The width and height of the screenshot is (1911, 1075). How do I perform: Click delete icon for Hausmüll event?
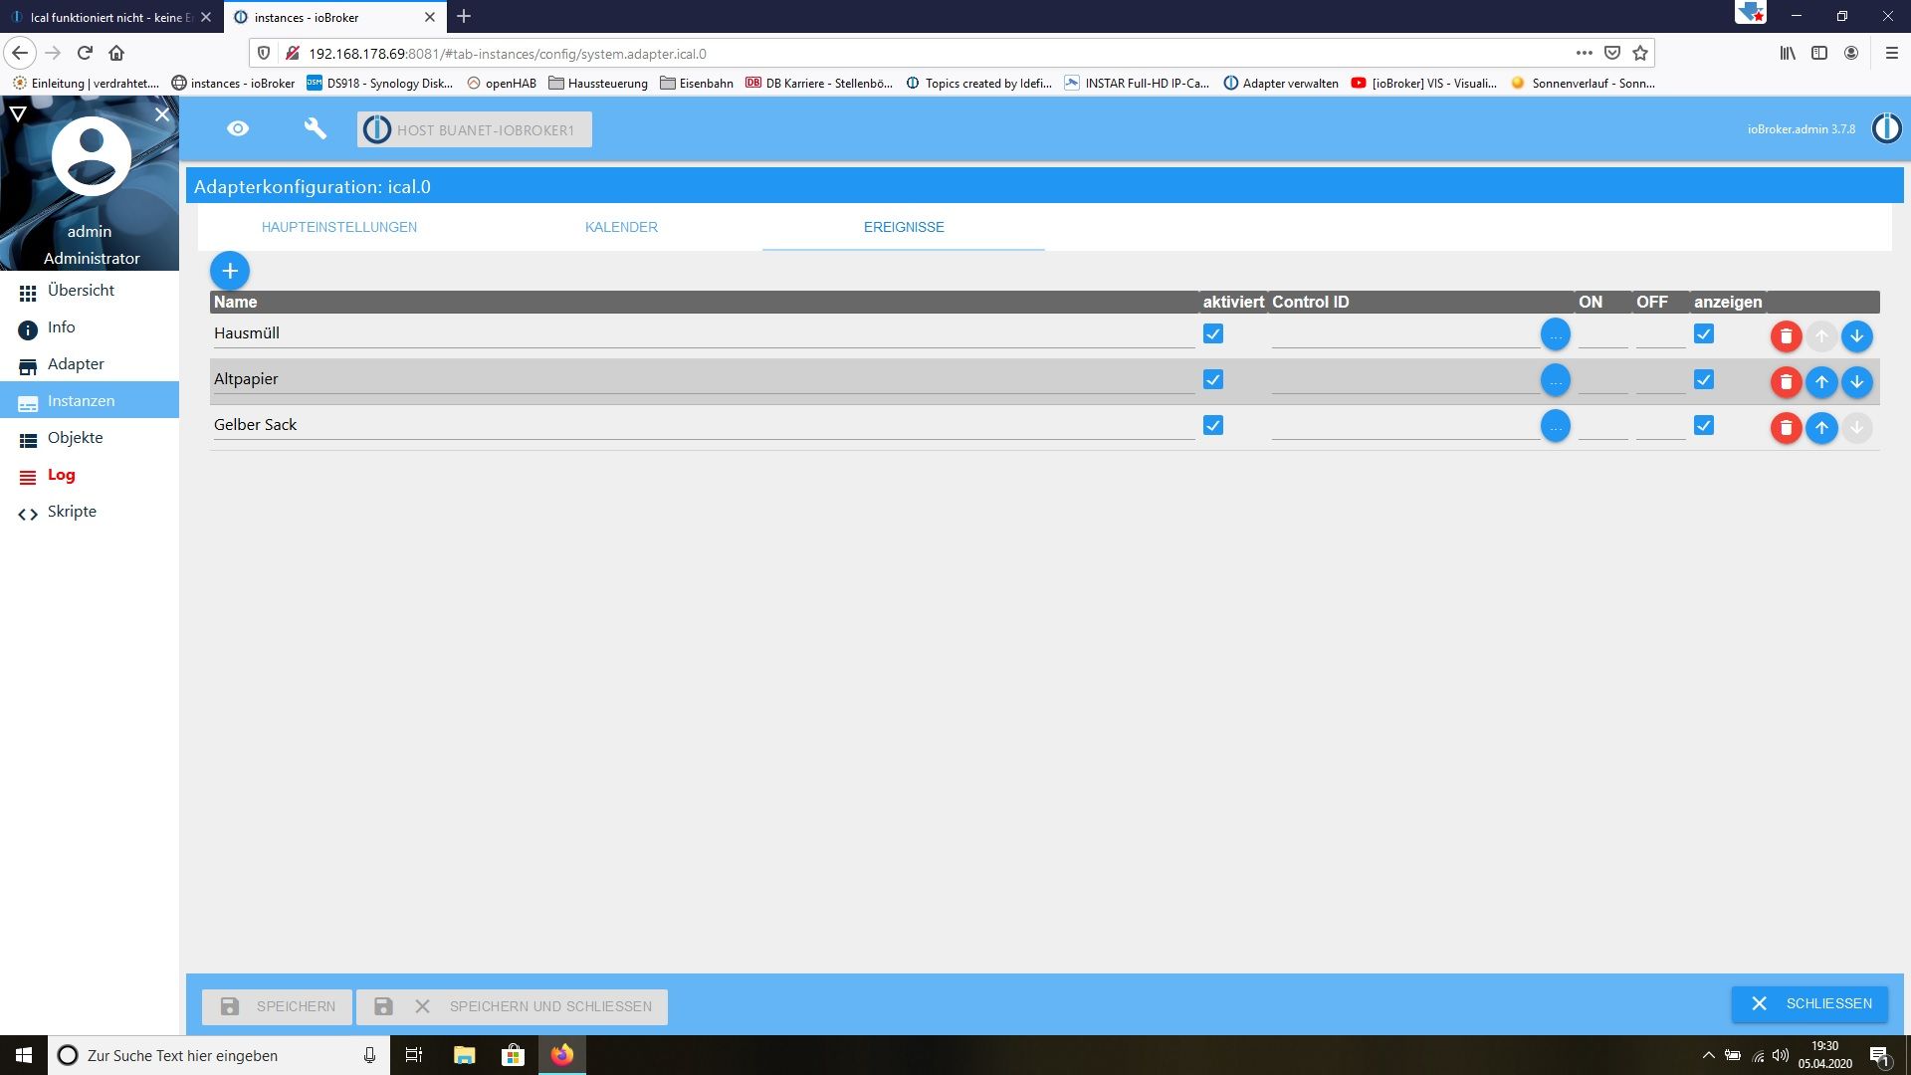point(1787,334)
